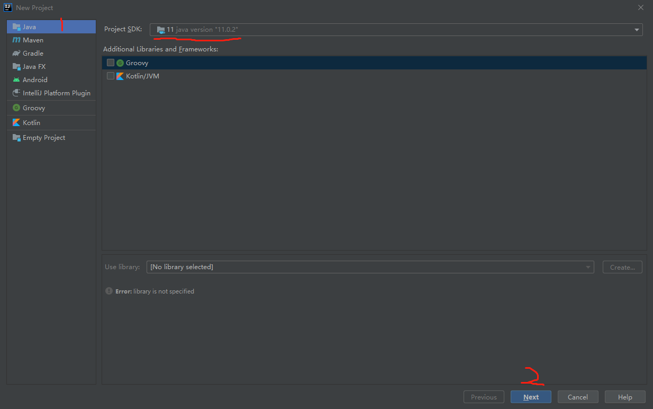Image resolution: width=653 pixels, height=409 pixels.
Task: Click the Additional Libraries and Frameworks label
Action: pos(160,49)
